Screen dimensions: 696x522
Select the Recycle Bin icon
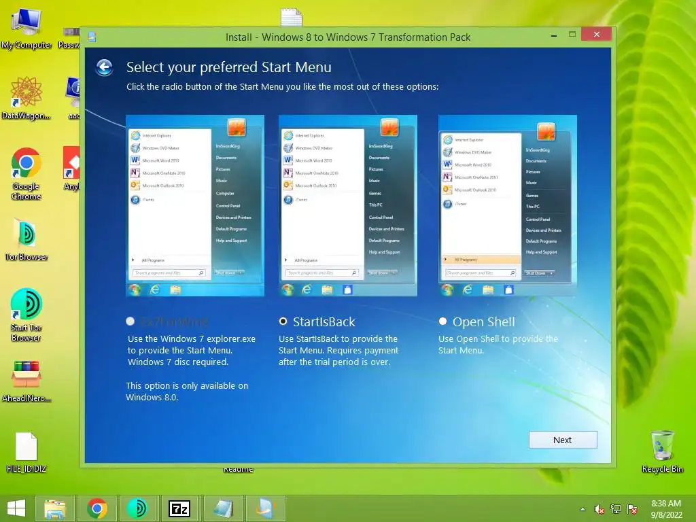662,451
